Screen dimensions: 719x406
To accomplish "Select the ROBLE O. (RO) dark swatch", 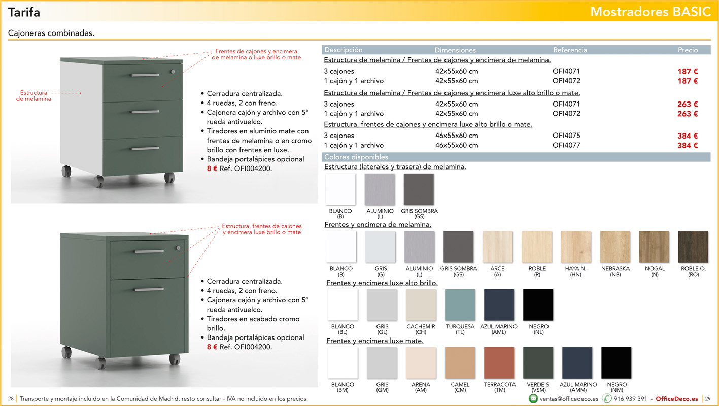I will [693, 247].
